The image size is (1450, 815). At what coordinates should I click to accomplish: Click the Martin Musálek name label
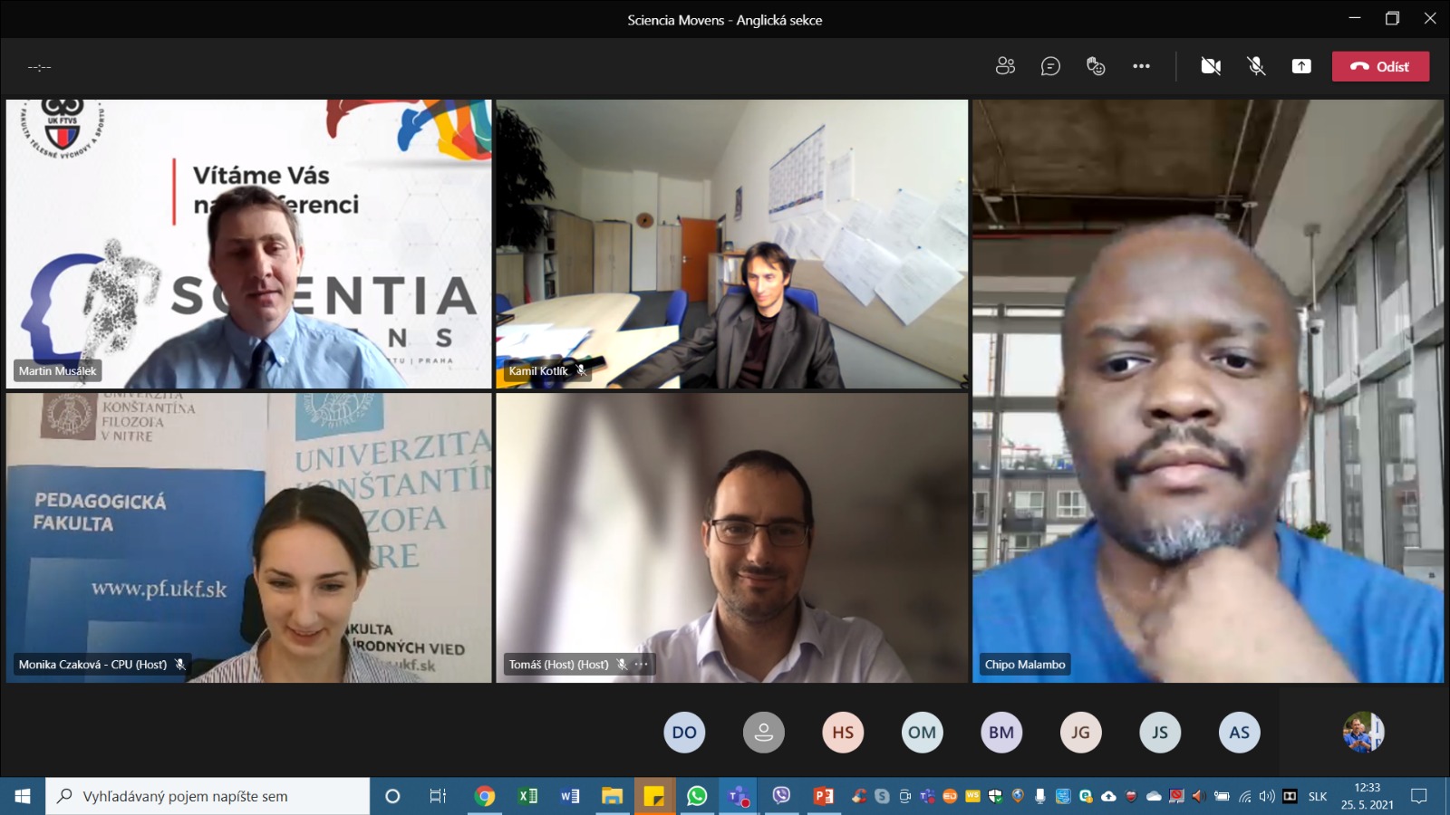click(57, 371)
